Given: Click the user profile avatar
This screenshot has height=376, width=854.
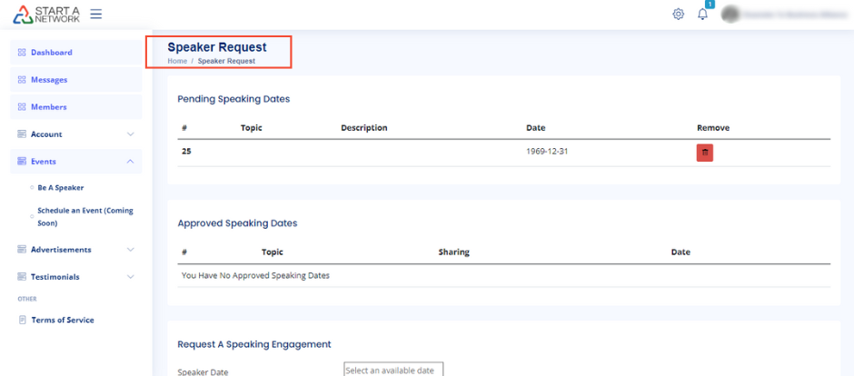Looking at the screenshot, I should (x=730, y=15).
